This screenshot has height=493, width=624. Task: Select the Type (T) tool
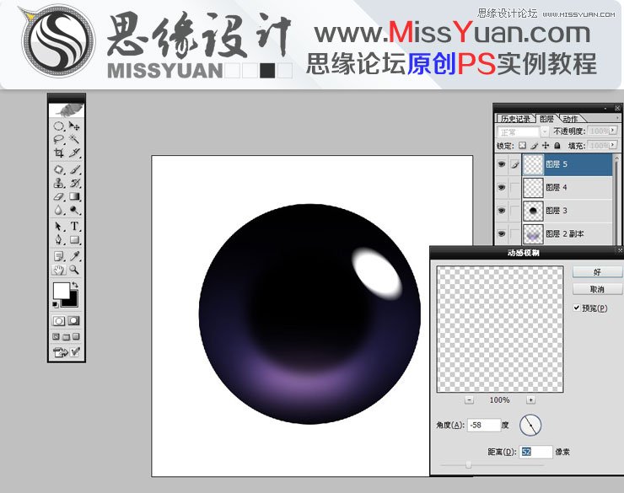pyautogui.click(x=74, y=226)
